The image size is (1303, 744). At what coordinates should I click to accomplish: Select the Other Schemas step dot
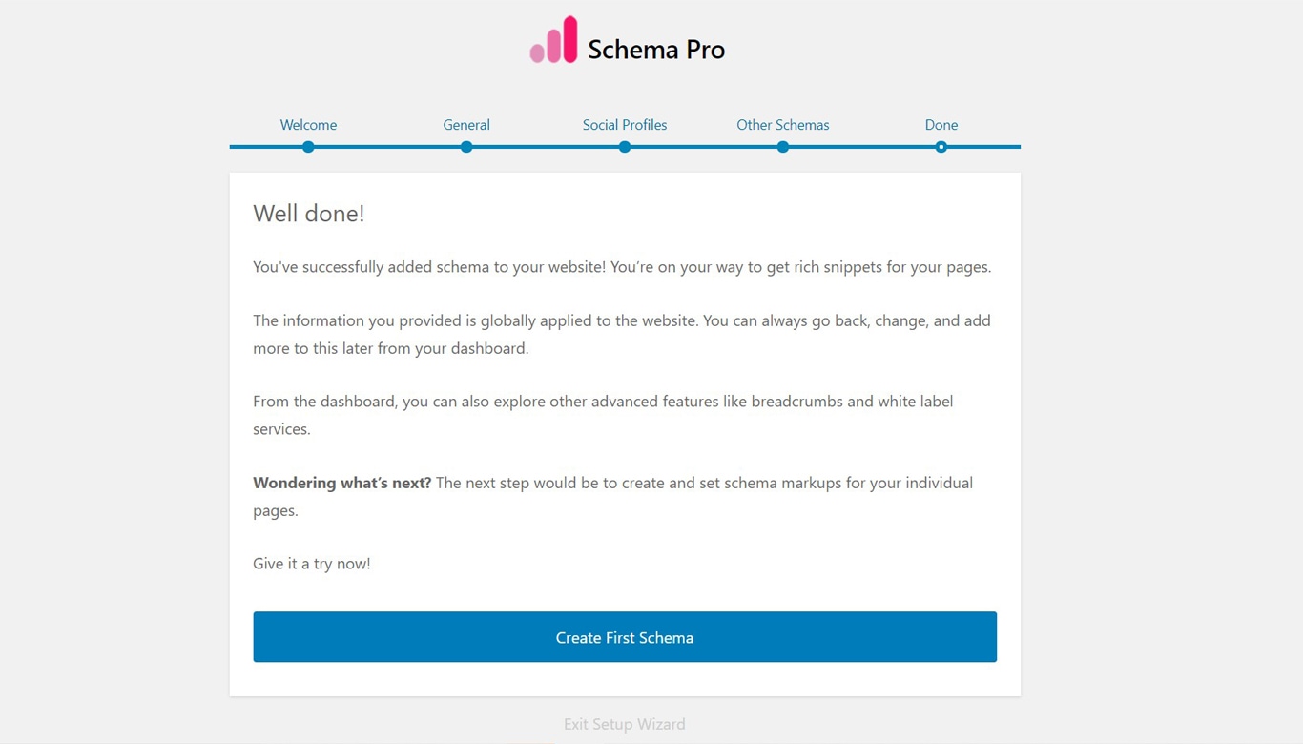(x=782, y=147)
